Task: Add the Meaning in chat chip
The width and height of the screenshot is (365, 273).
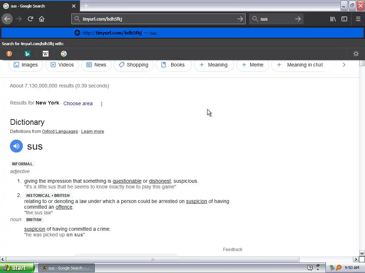Action: tap(300, 65)
